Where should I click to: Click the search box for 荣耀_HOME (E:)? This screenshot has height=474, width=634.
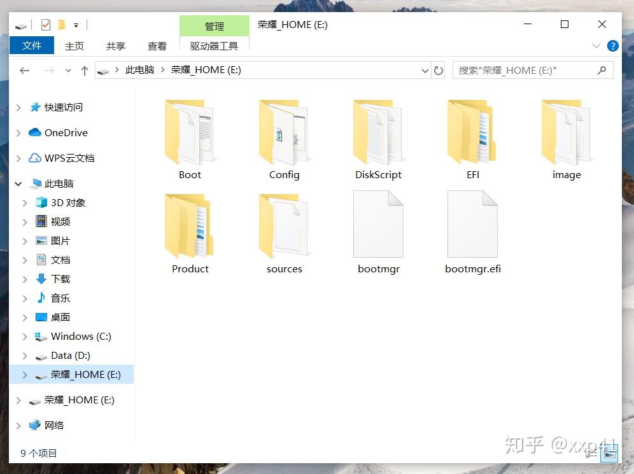[x=525, y=71]
